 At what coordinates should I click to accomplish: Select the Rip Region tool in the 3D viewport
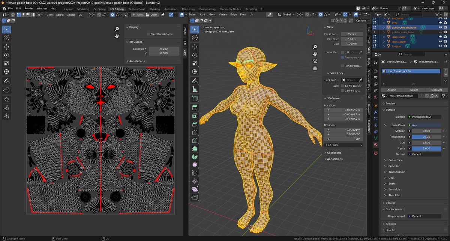point(195,198)
